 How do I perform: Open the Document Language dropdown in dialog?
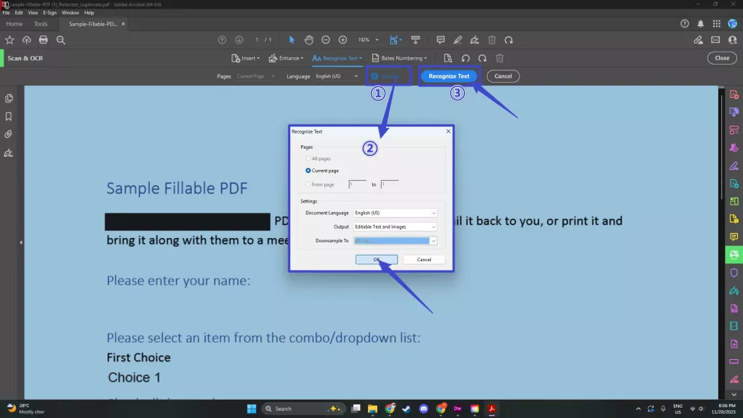click(395, 213)
